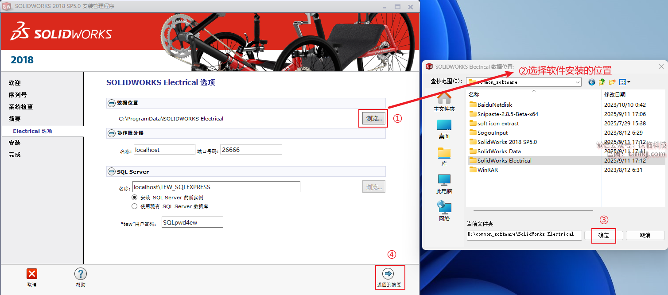Image resolution: width=668 pixels, height=295 pixels.
Task: Collapse the 协作服务器 section
Action: (111, 133)
